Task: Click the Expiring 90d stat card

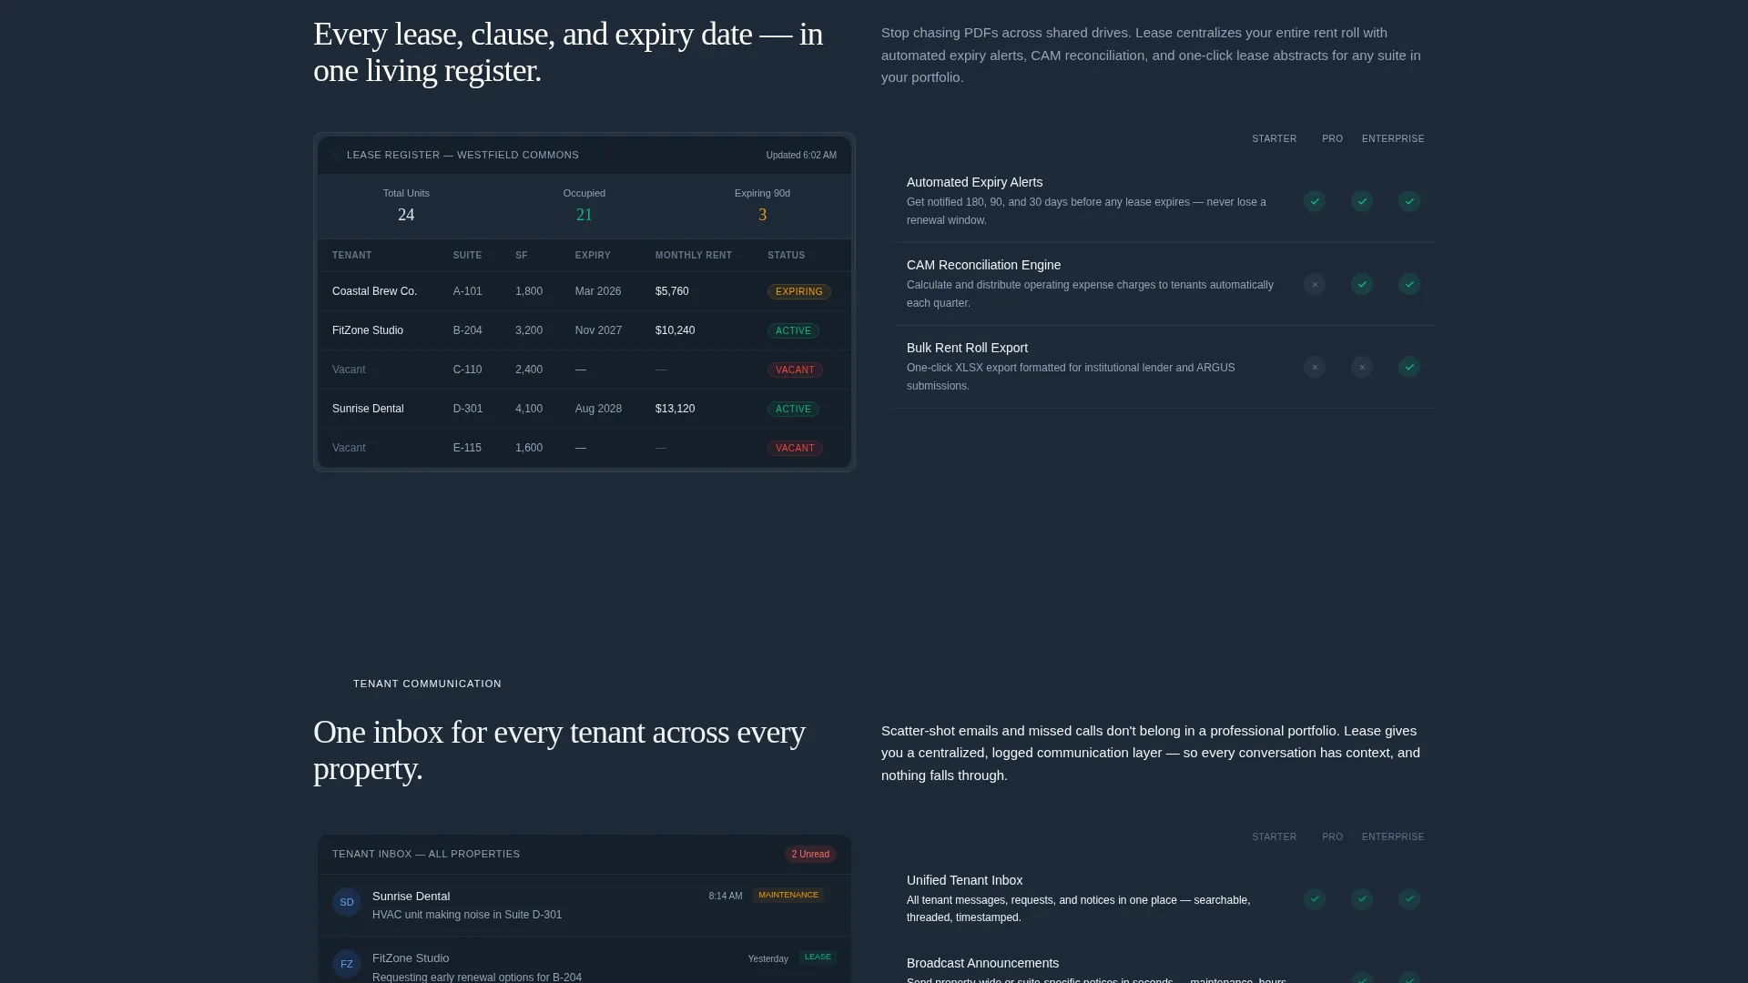Action: (762, 206)
